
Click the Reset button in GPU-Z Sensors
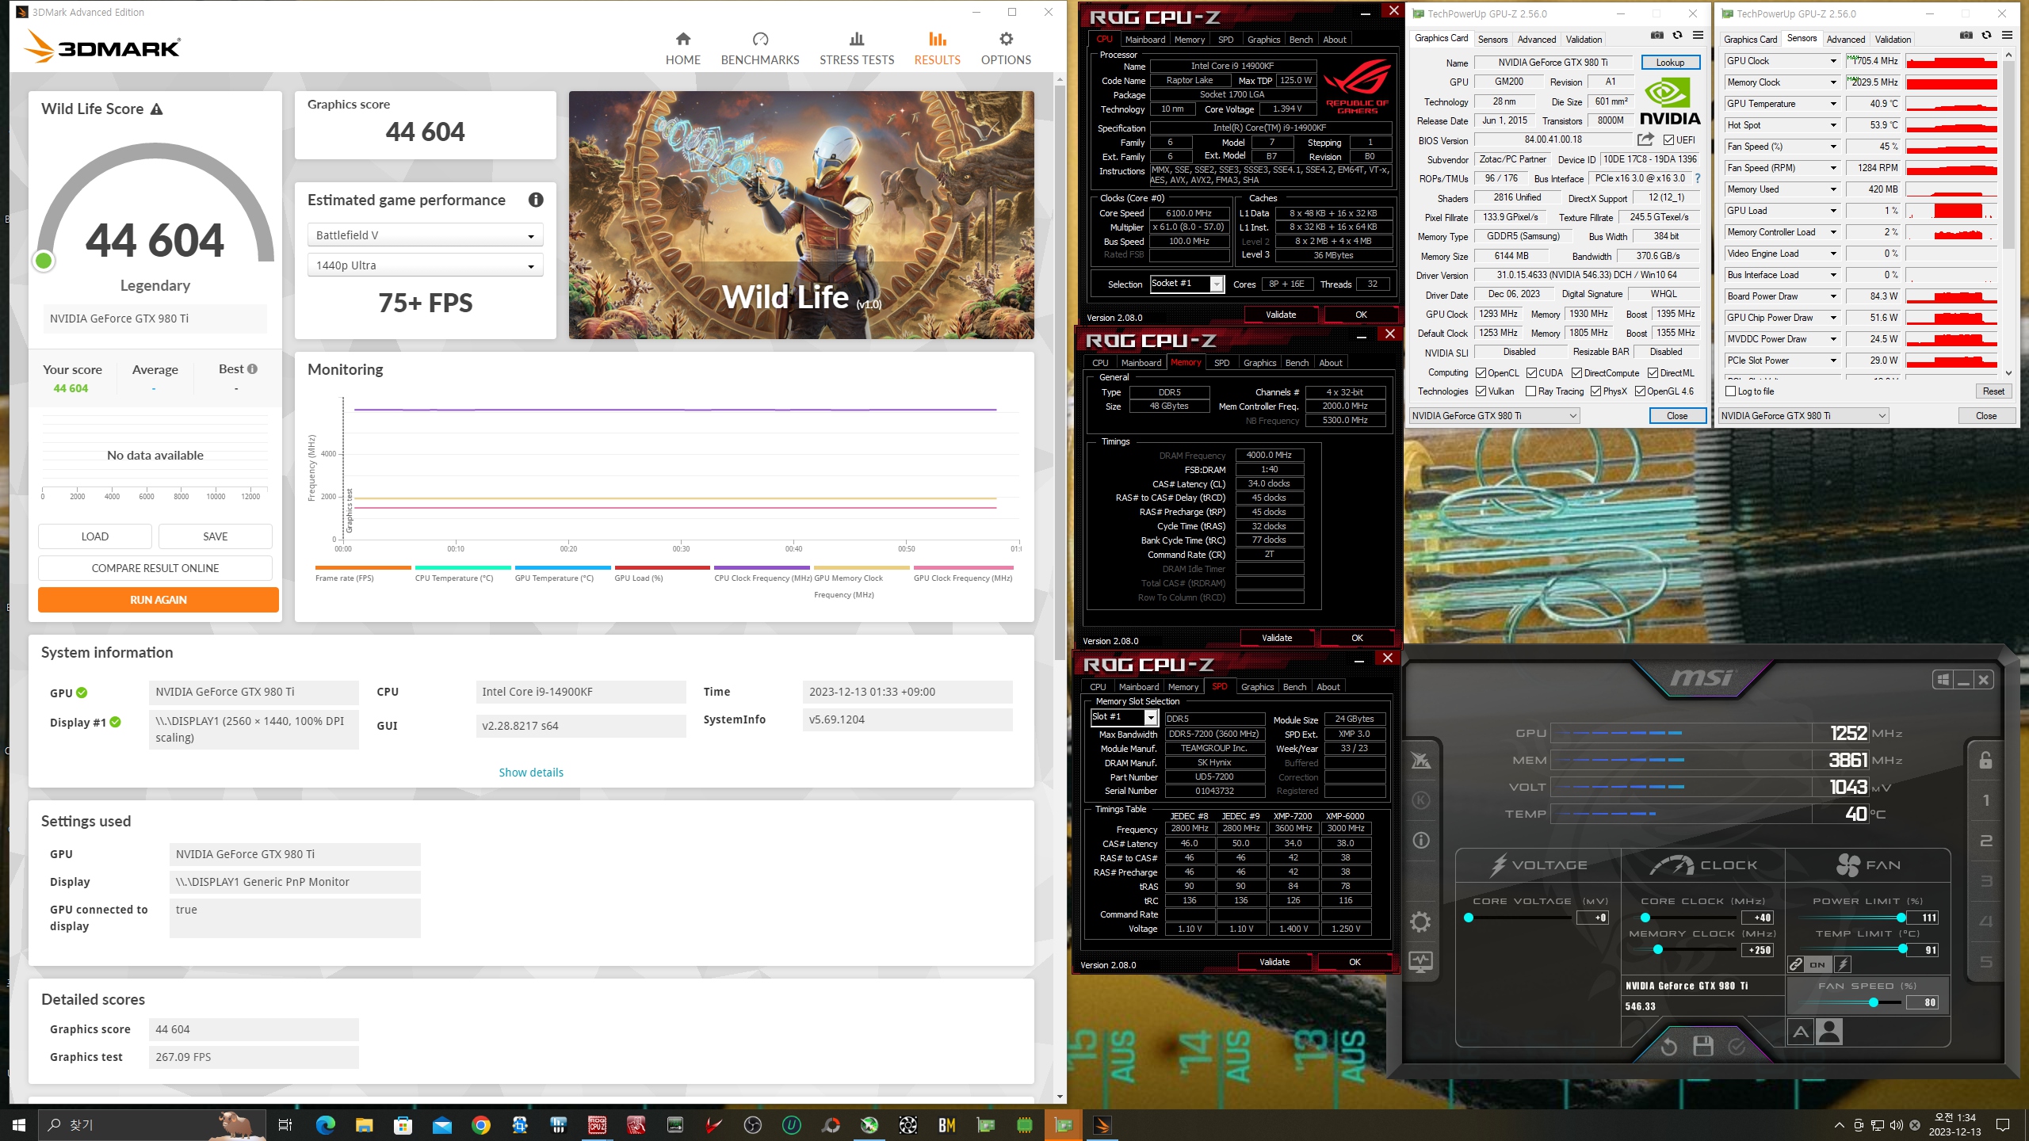[x=1993, y=391]
